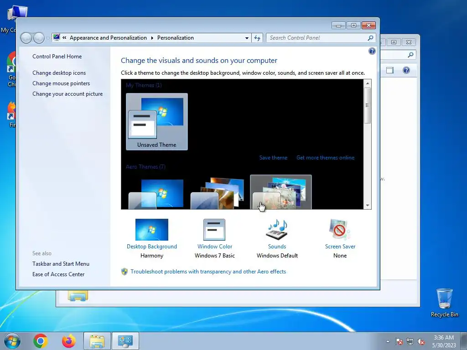Viewport: 467px width, 350px height.
Task: Select the Architecture Aero theme thumbnail
Action: tap(218, 193)
